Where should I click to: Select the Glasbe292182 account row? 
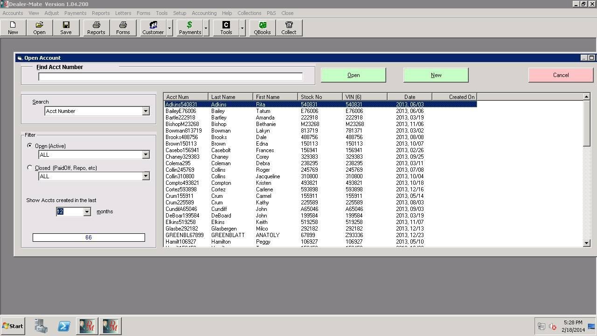tap(320, 229)
